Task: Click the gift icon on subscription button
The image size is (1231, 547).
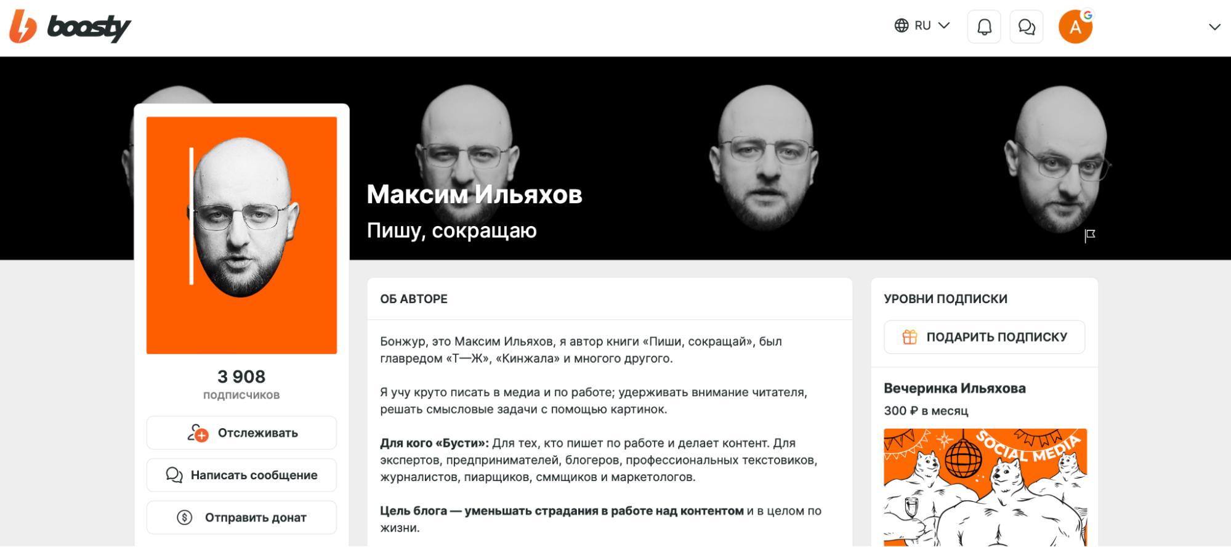Action: pyautogui.click(x=910, y=337)
